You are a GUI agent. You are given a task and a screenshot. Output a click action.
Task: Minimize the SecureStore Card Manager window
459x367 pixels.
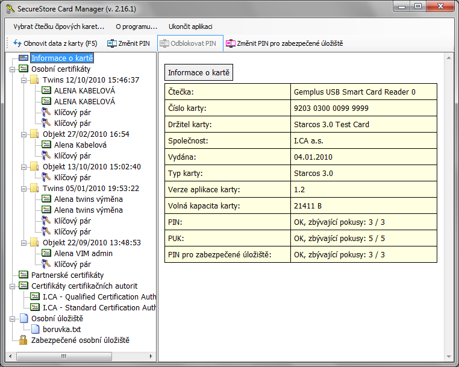tap(402, 7)
